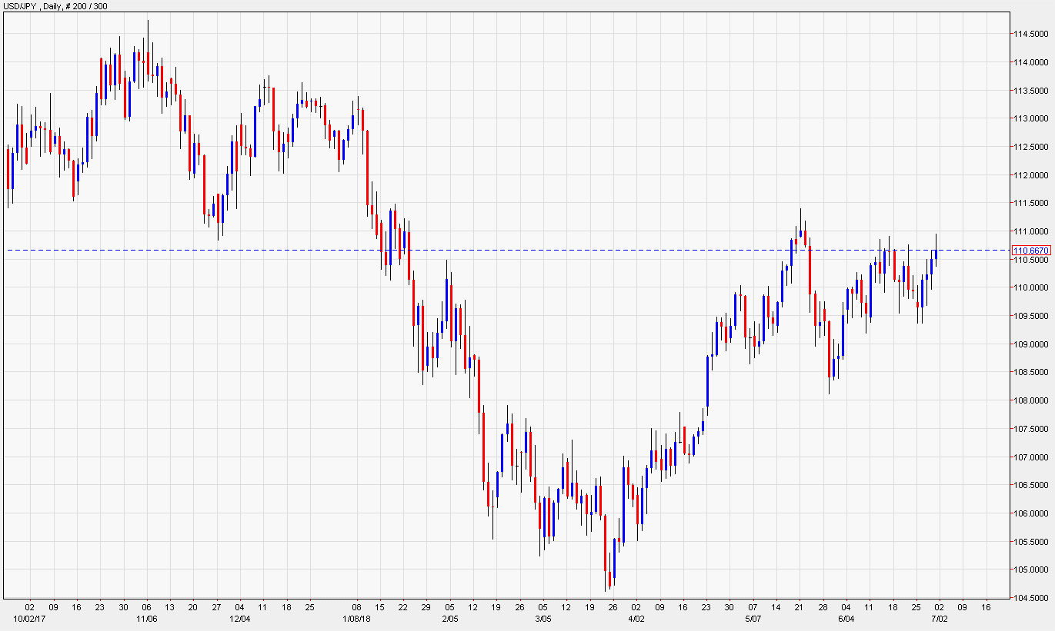Click the 113.5000 price axis label
The height and width of the screenshot is (631, 1055).
click(1031, 91)
